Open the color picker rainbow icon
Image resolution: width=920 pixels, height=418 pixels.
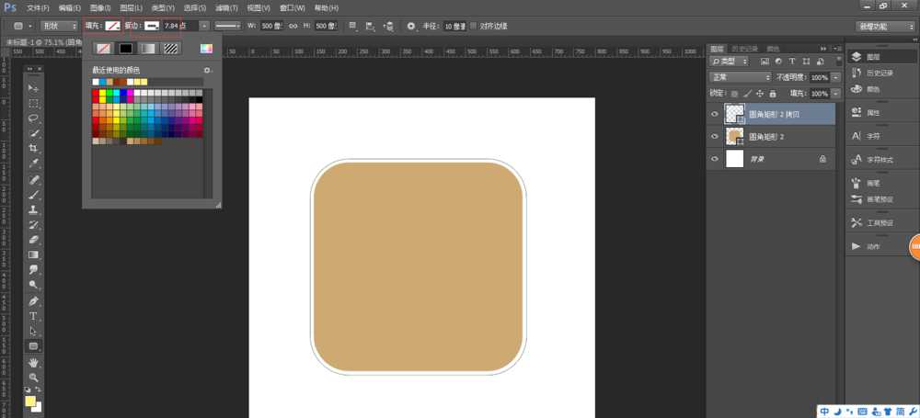coord(205,48)
